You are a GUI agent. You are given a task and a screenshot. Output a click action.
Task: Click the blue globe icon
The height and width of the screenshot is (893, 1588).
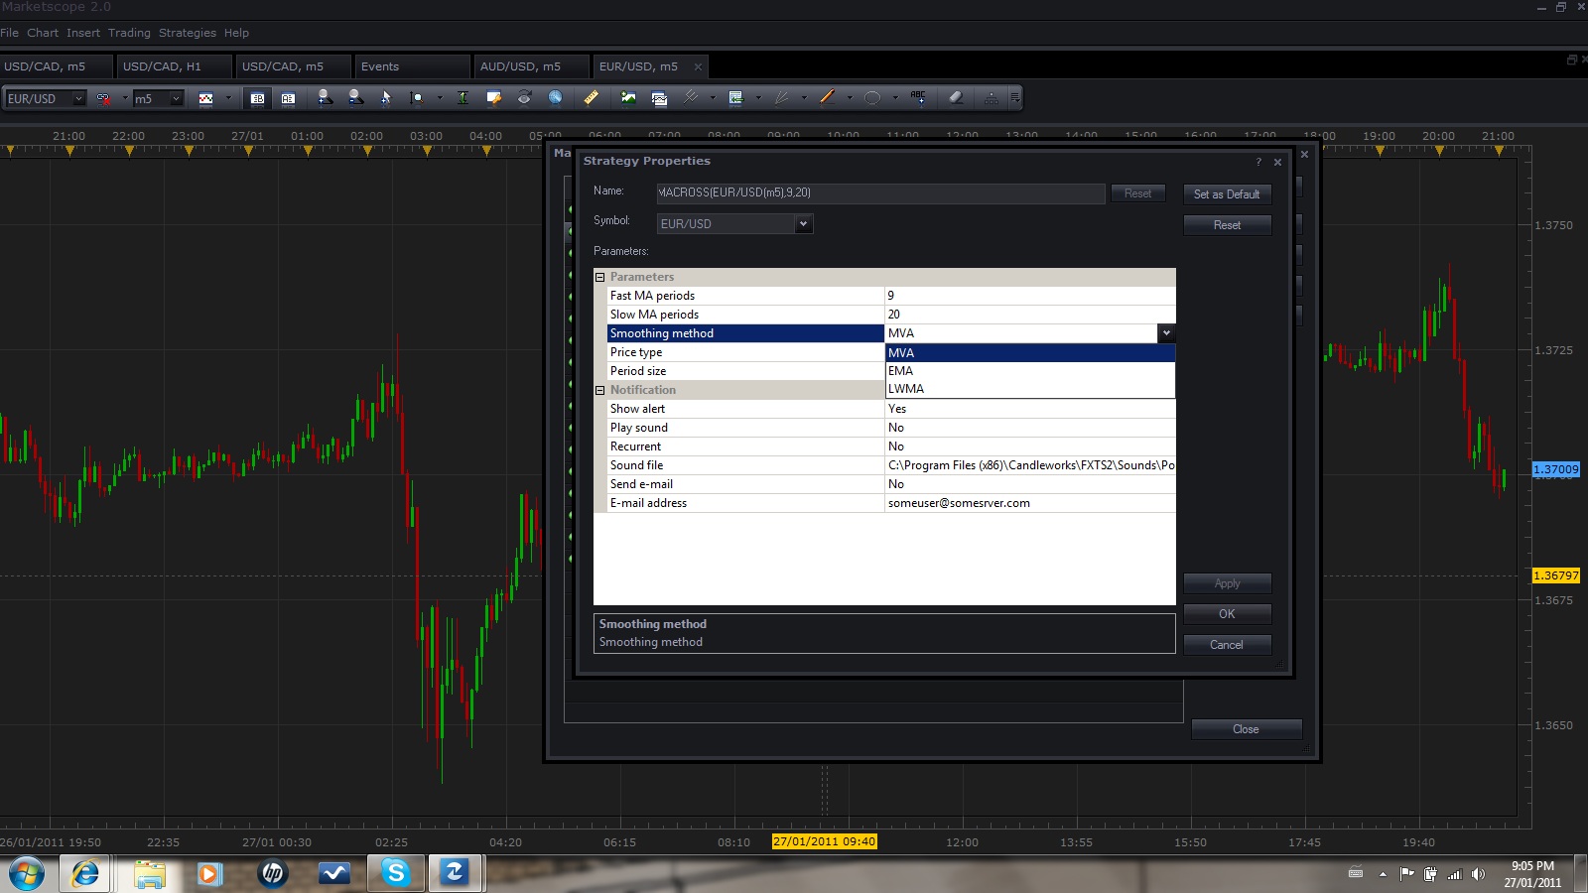[556, 98]
